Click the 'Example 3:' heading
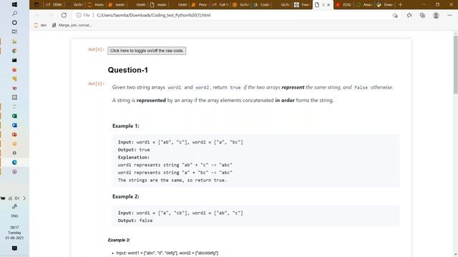Screen dimensions: 458x257 point(119,240)
